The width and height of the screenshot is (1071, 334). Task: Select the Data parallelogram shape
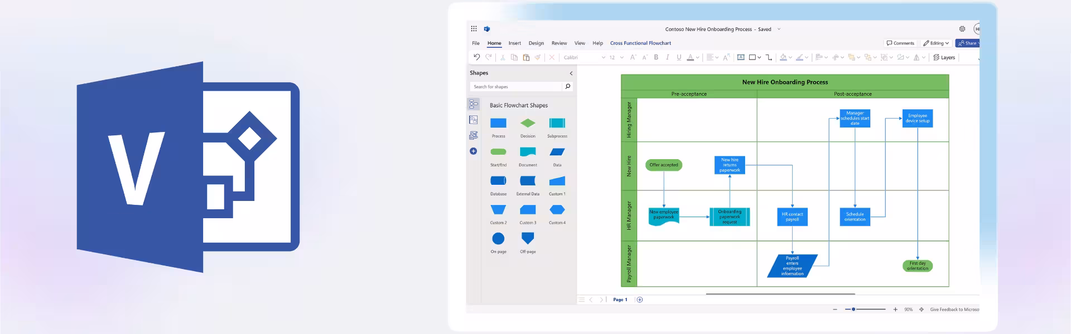coord(557,151)
